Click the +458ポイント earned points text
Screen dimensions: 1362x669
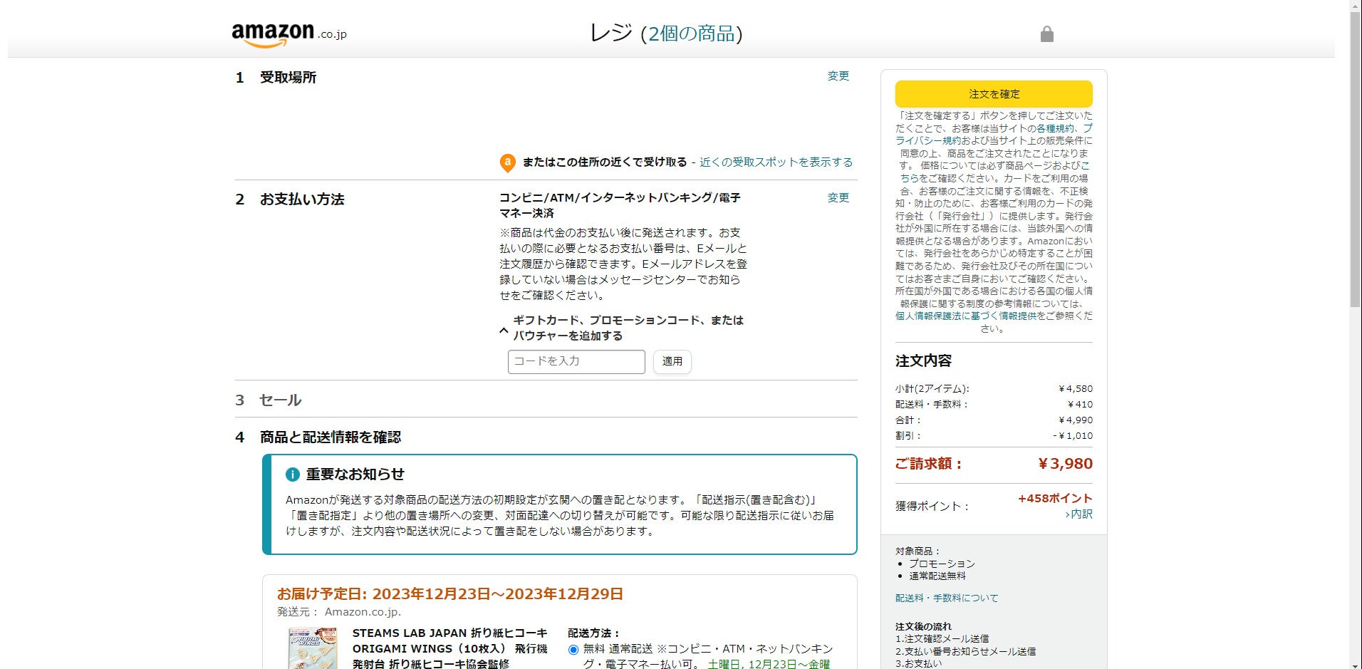pyautogui.click(x=1055, y=499)
